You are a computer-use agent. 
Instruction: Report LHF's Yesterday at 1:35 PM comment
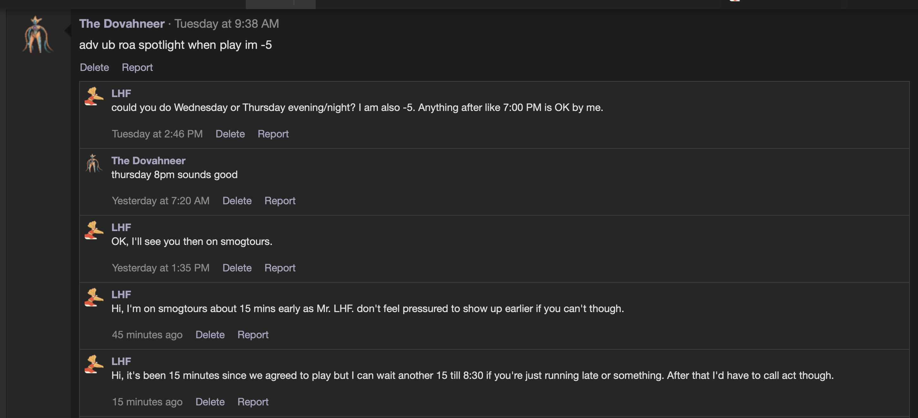(280, 268)
